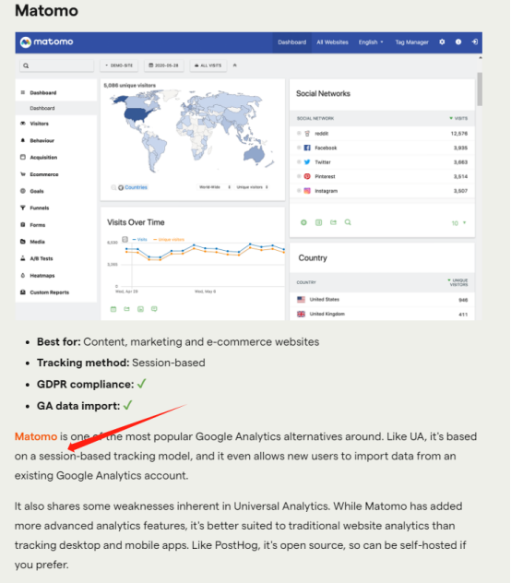
Task: Select Tag Manager in the top bar
Action: 411,42
